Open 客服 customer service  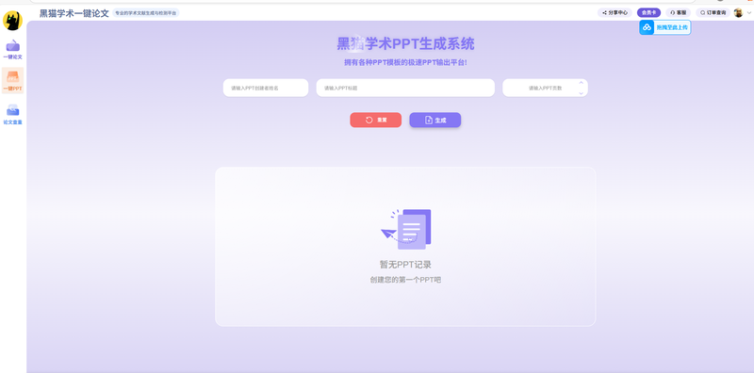pos(678,13)
